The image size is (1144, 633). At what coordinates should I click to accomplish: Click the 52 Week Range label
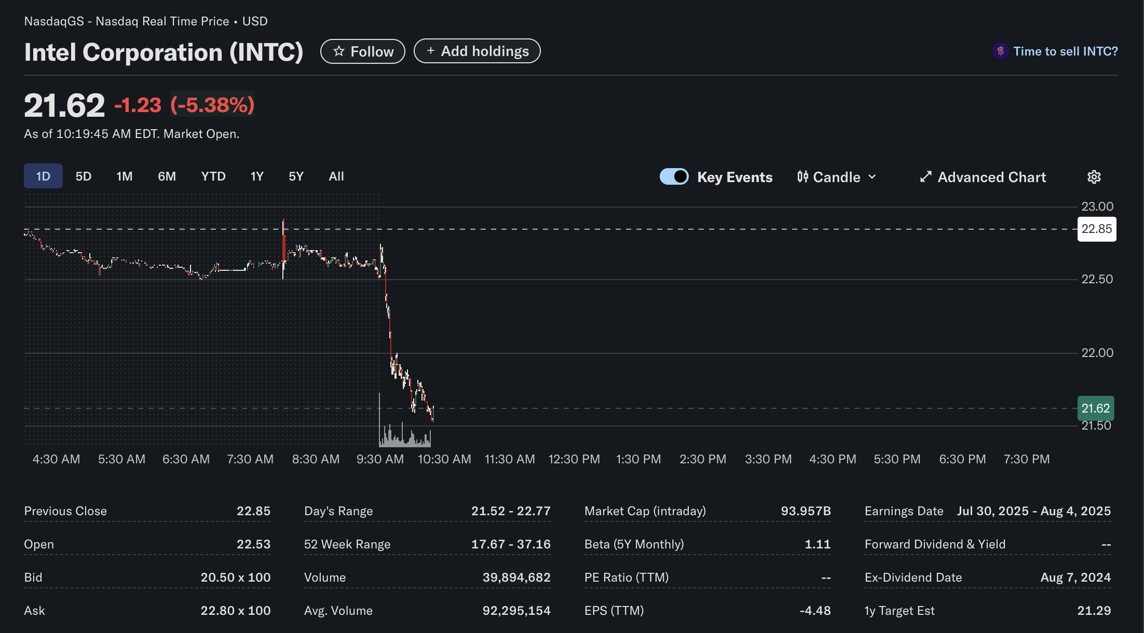[x=347, y=544]
